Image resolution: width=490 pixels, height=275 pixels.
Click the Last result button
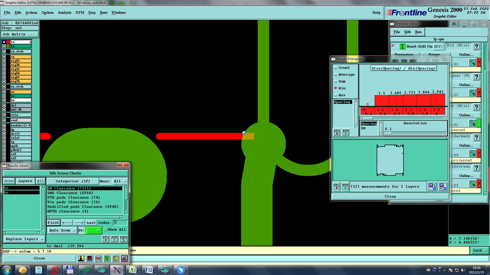(91, 223)
